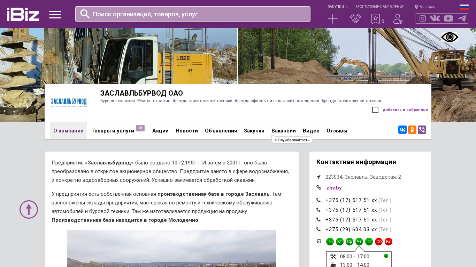Click the Бесплатные объявления link

[380, 7]
